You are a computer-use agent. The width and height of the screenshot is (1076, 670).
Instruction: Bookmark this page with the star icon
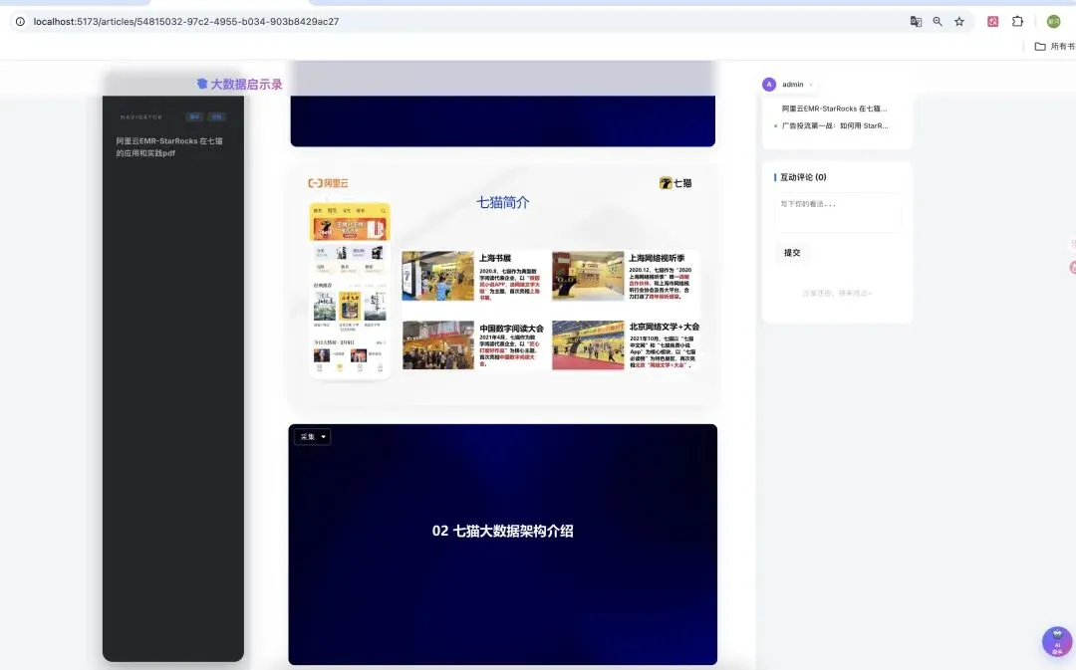(959, 22)
